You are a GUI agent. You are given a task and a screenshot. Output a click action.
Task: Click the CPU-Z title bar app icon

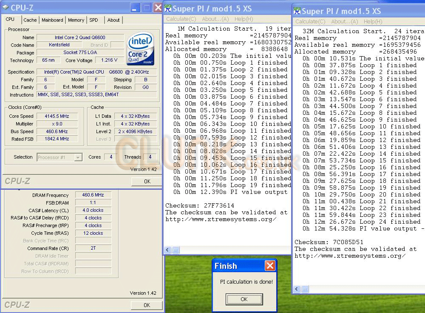click(x=6, y=8)
